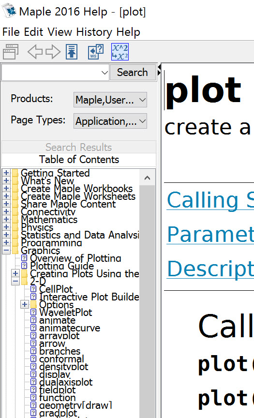Open the View menu
Screen dimensions: 254x418
(x=60, y=32)
